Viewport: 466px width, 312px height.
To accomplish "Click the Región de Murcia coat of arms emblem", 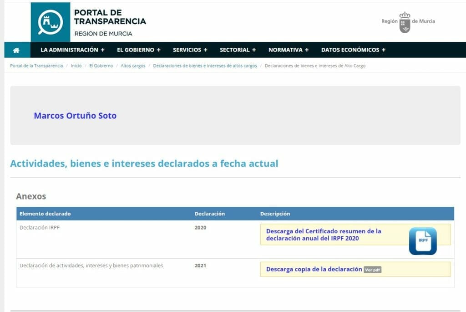I will click(404, 20).
